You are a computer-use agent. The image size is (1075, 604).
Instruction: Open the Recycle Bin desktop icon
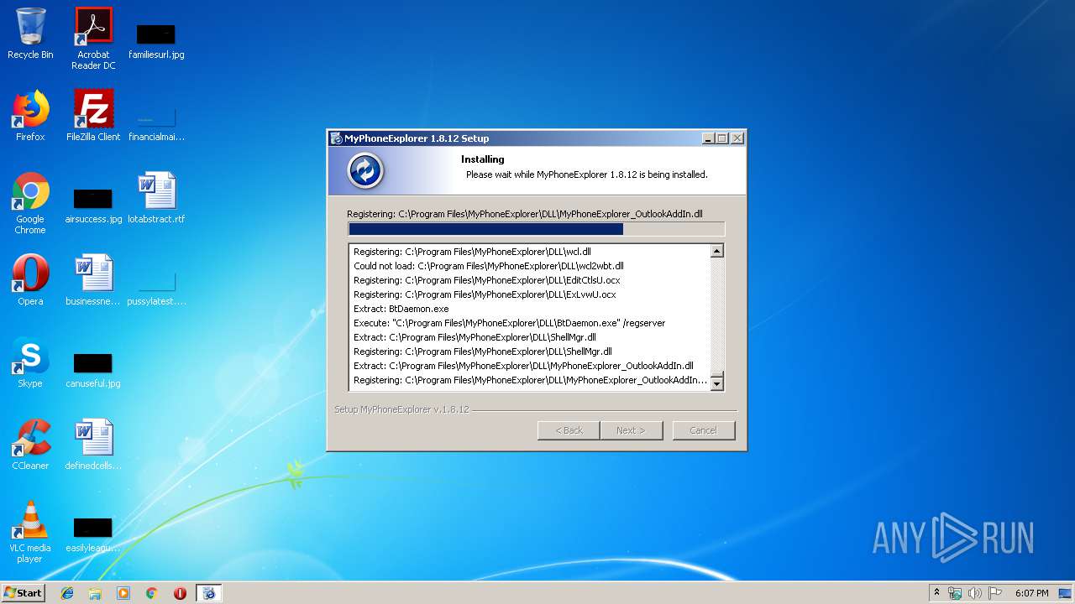pos(30,34)
